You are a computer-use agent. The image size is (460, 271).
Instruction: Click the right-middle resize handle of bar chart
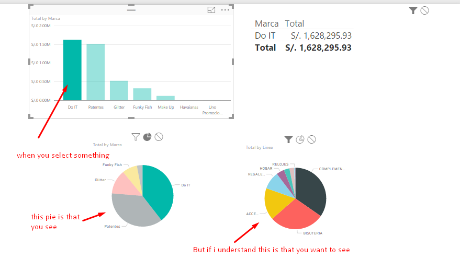(233, 62)
